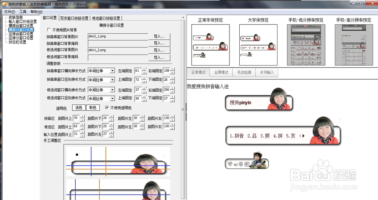Click the empty 拼音串窗口背景掩码 field
Screen dimensions: 378x200
click(118, 43)
